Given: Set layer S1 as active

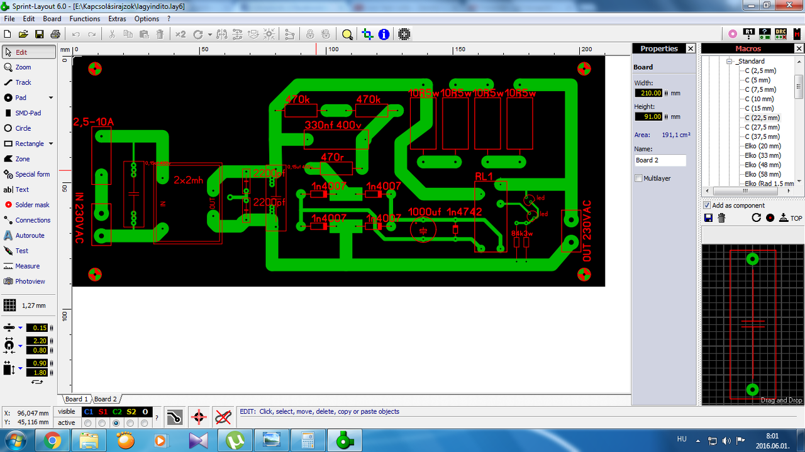Looking at the screenshot, I should (102, 424).
